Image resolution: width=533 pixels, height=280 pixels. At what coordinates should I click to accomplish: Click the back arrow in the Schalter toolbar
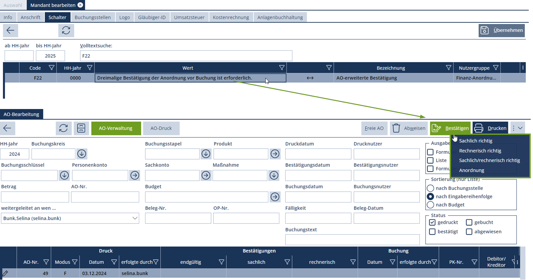click(10, 30)
